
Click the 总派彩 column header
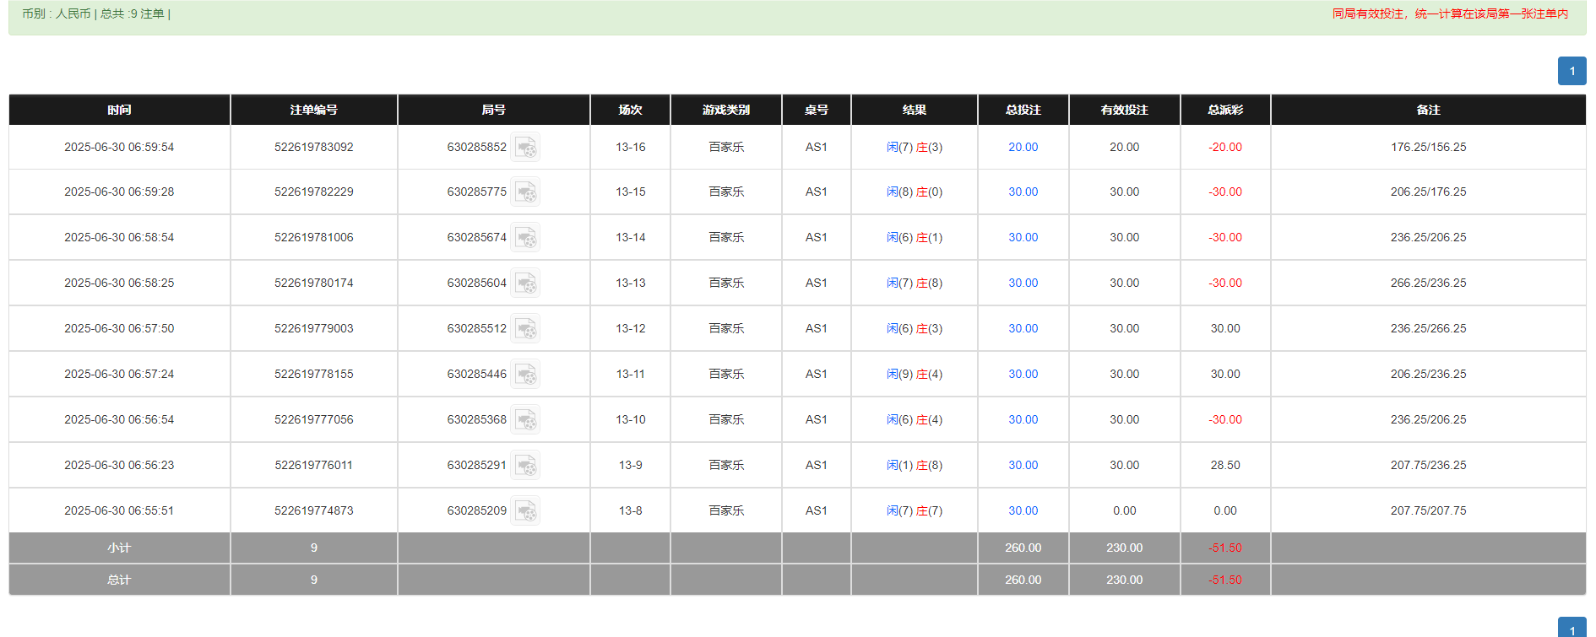[1224, 110]
